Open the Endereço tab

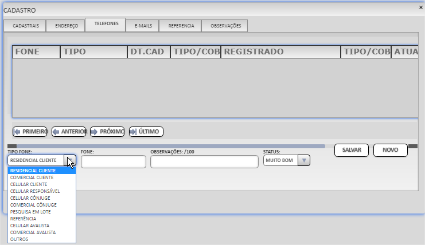66,26
